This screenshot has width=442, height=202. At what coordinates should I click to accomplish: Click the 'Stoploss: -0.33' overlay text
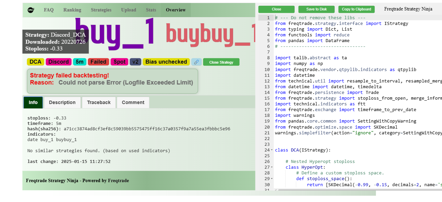coord(44,48)
